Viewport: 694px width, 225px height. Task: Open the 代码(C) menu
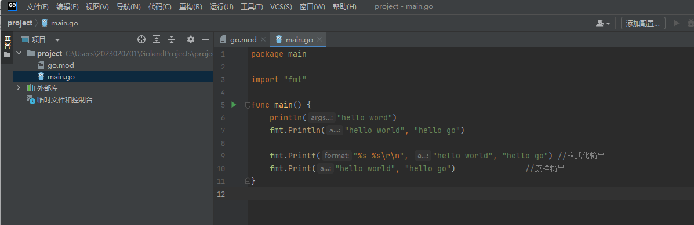point(160,6)
